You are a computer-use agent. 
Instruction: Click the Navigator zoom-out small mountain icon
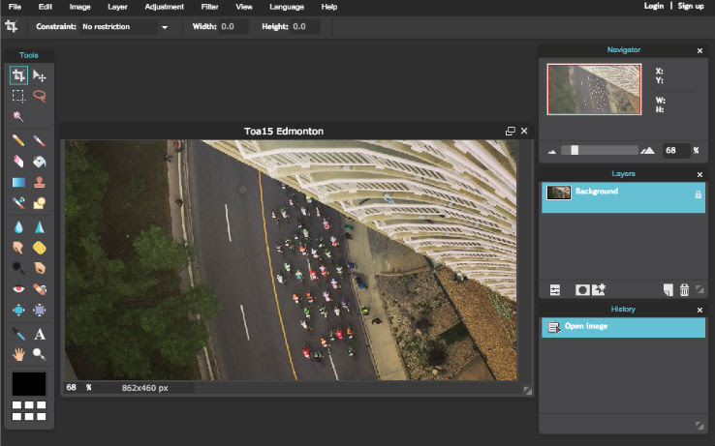coord(552,151)
